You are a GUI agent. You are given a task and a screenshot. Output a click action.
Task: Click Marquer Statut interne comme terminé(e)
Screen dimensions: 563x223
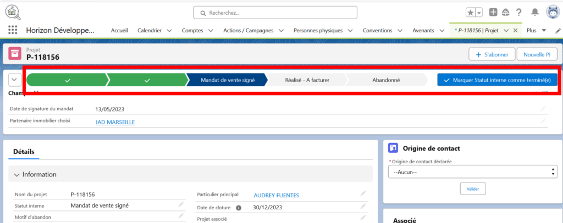(497, 80)
